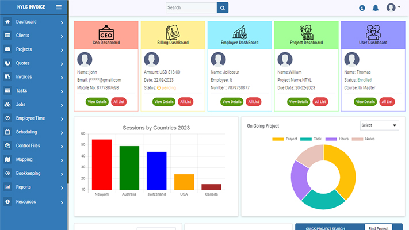409x230 pixels.
Task: Click john's avatar in Ceo card
Action: coord(85,60)
